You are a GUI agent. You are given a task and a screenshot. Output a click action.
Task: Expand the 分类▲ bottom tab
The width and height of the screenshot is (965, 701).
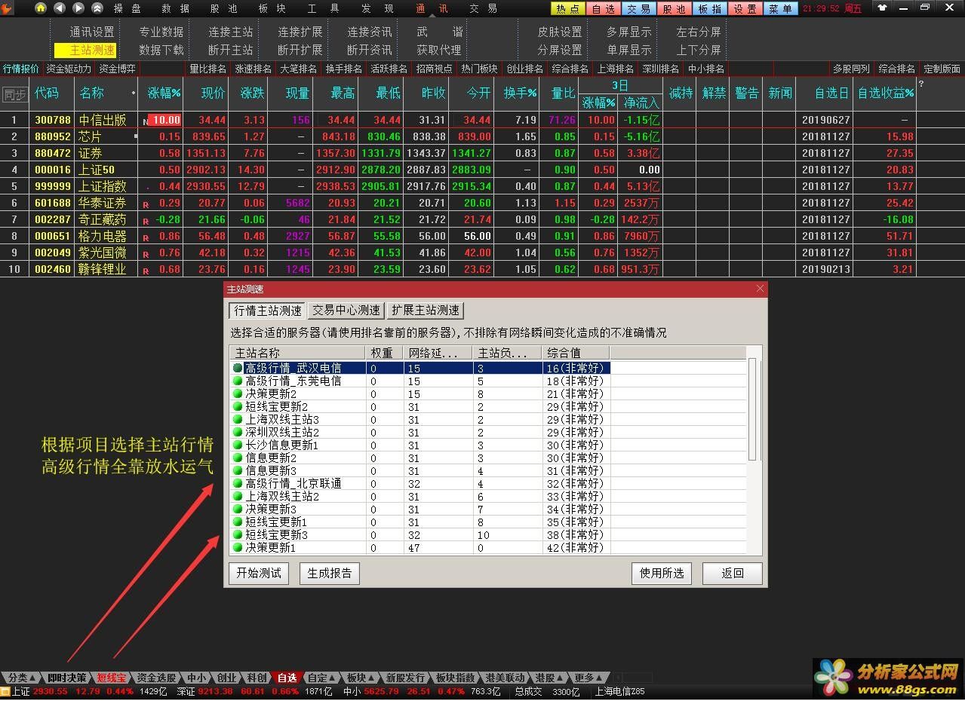[21, 678]
